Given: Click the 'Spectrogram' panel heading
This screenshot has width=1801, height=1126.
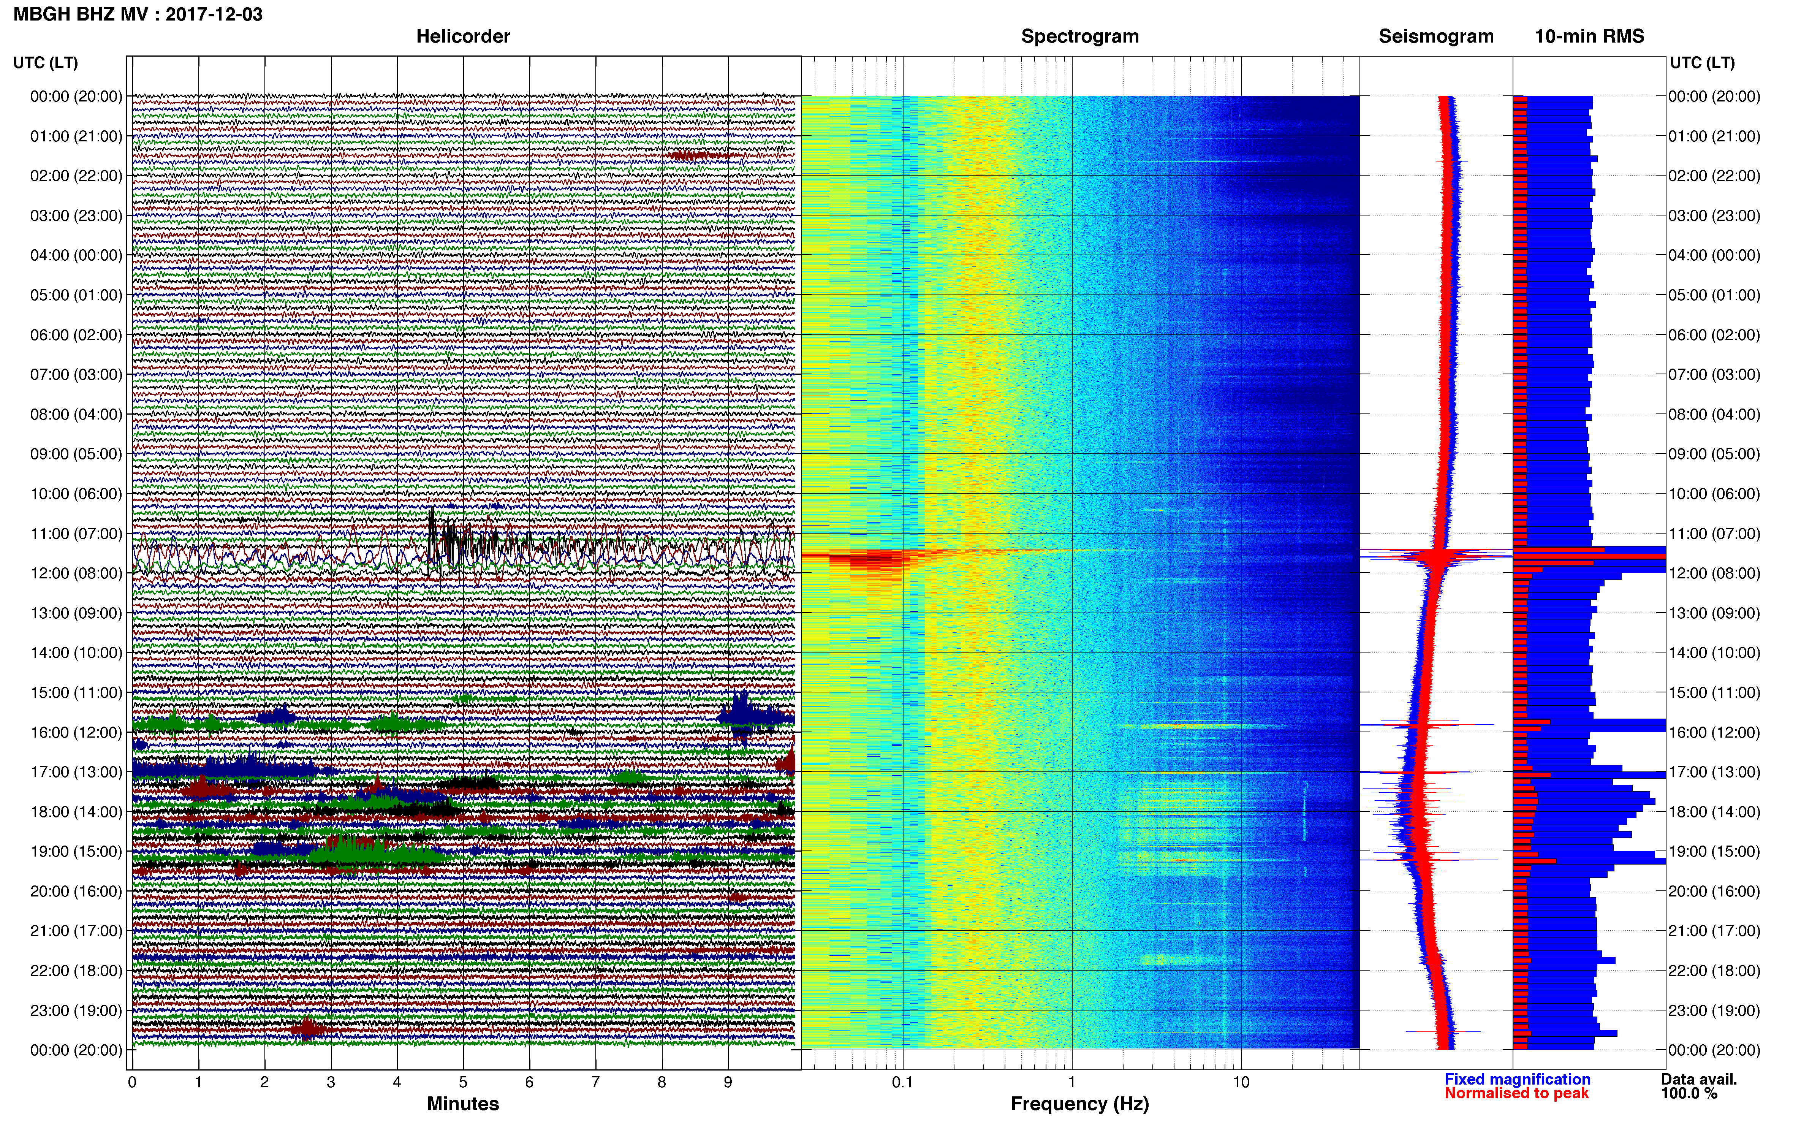Looking at the screenshot, I should 1079,36.
